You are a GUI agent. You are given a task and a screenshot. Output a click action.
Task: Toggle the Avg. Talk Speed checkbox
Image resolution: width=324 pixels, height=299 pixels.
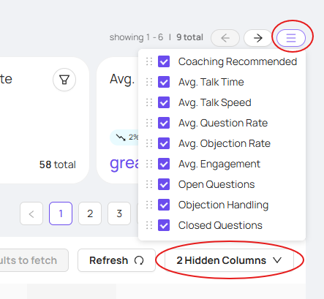click(164, 102)
